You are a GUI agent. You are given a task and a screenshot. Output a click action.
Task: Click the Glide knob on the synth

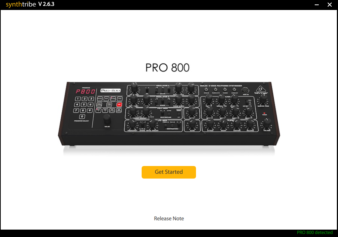(192, 123)
